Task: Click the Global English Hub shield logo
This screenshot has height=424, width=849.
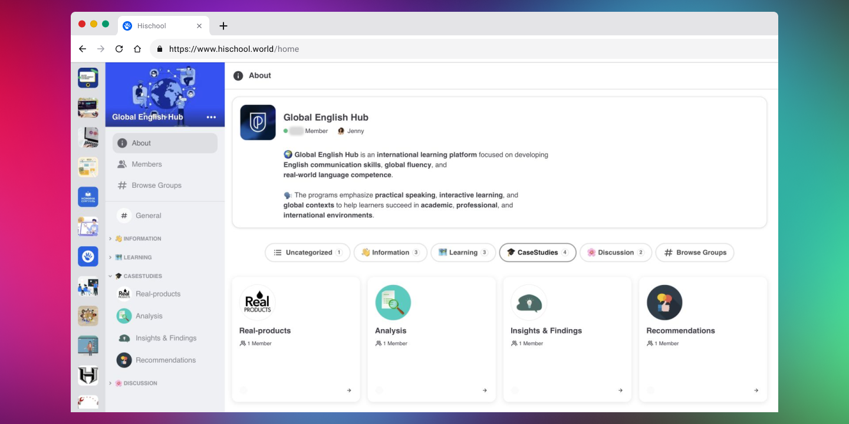Action: [x=258, y=122]
